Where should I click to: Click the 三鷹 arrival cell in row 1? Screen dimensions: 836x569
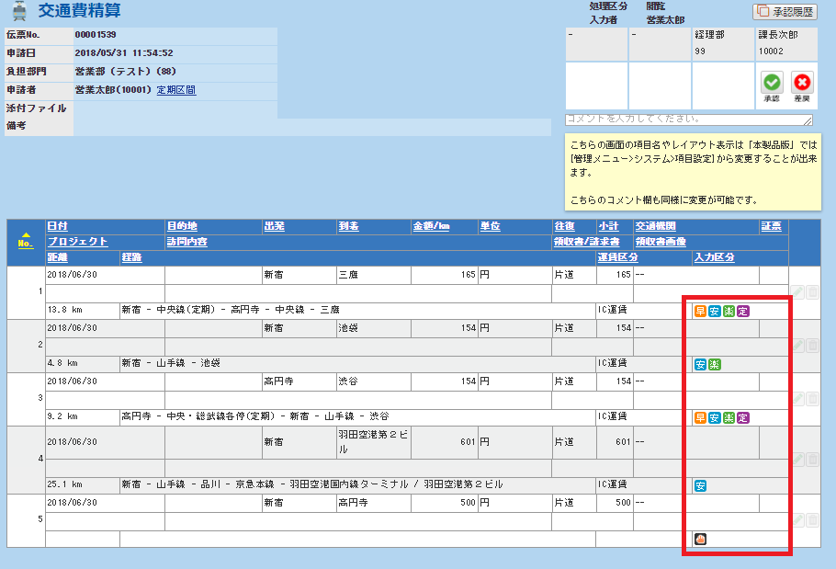373,275
